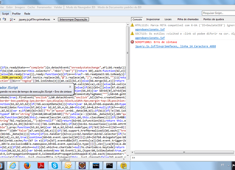
Task: Open the Pilha de chamadas tab
Action: (188, 20)
